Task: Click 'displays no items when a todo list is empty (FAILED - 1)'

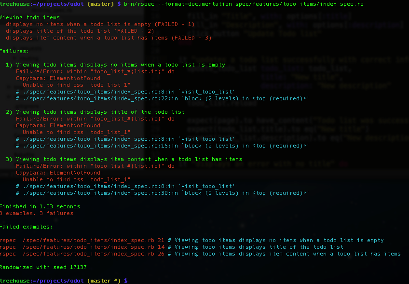Action: click(x=100, y=24)
